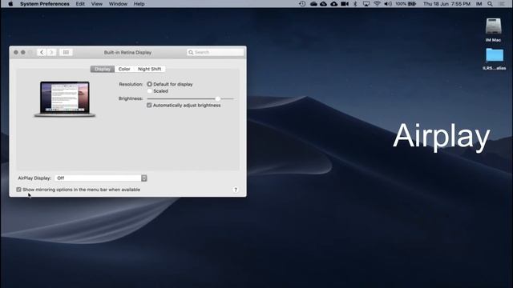
Task: Click the Brightness slider knob
Action: point(217,98)
